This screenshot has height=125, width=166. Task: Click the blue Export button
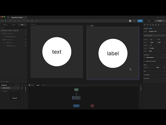(140, 21)
